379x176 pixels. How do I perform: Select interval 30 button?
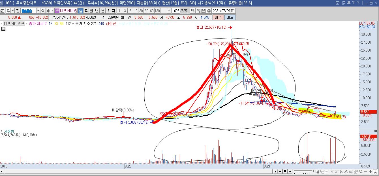[146, 11]
